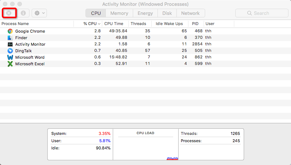291x165 pixels.
Task: Select the Microsoft Word row name
Action: 30,57
